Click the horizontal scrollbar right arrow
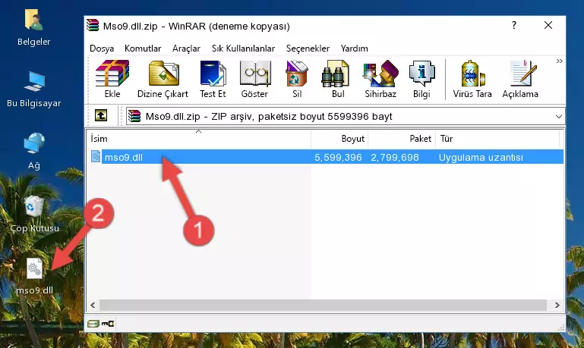This screenshot has height=348, width=584. (557, 306)
